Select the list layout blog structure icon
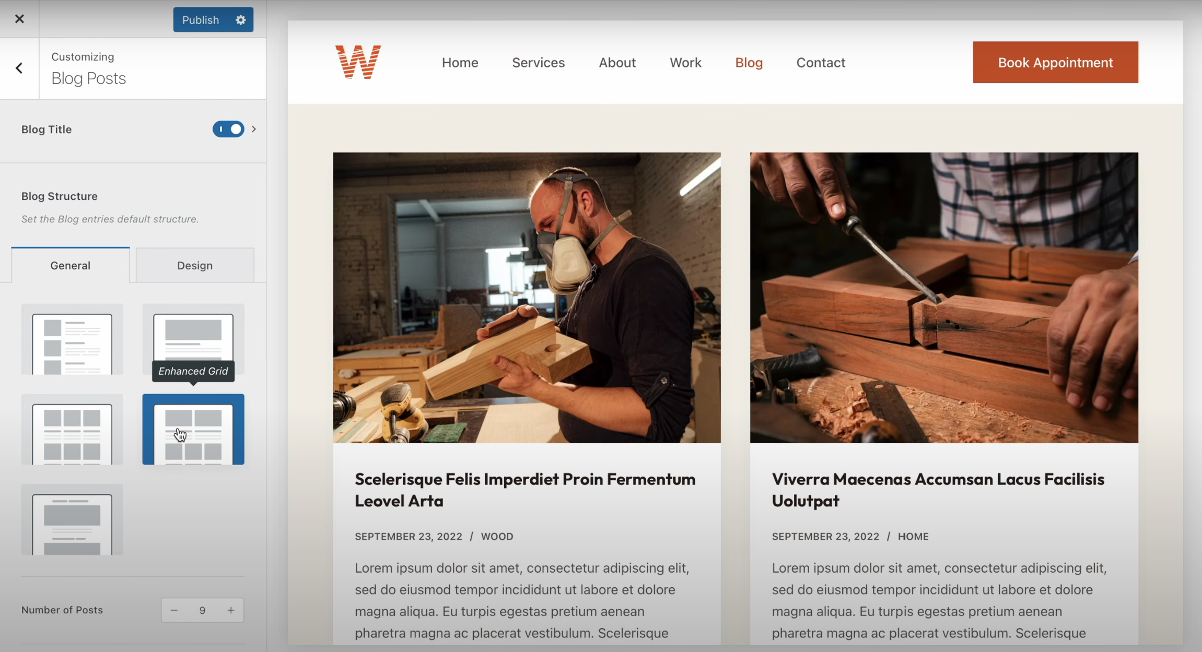Viewport: 1202px width, 652px height. 72,339
